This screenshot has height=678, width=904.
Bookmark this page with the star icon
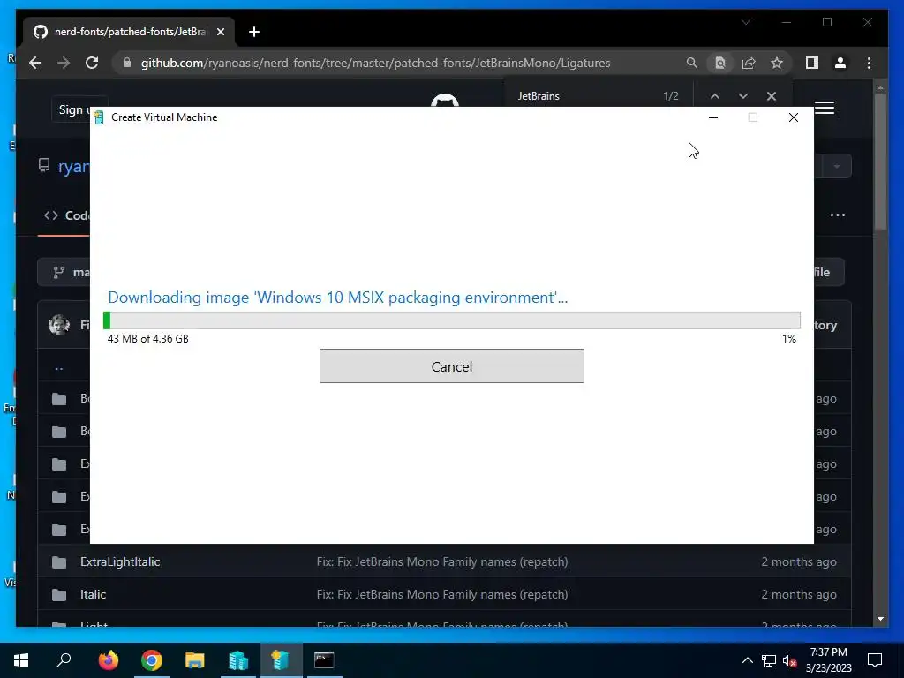(777, 63)
